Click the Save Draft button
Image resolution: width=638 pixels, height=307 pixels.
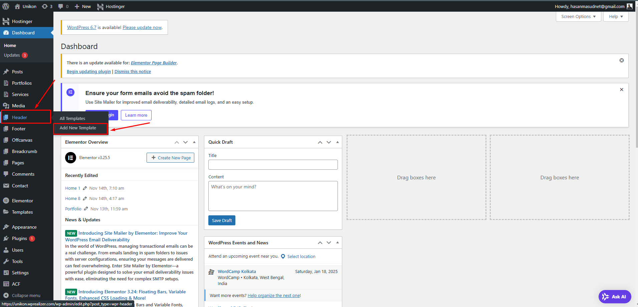coord(222,220)
